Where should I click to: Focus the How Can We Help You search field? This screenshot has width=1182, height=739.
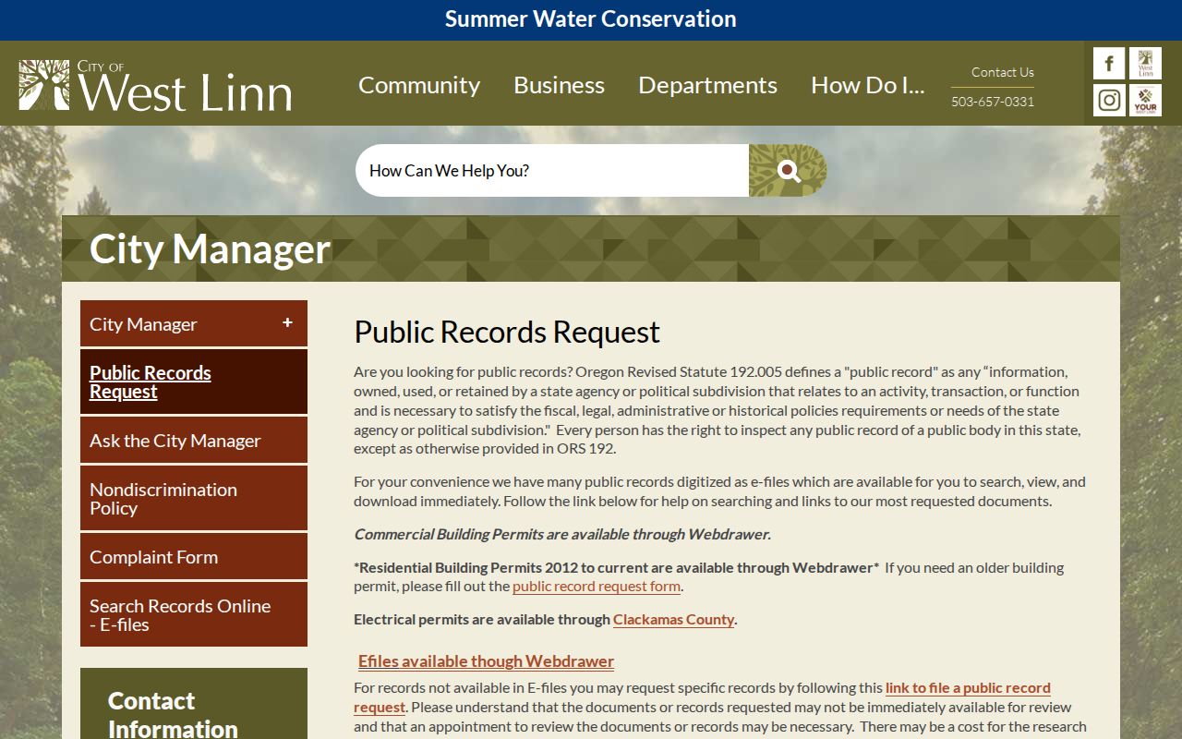point(552,170)
